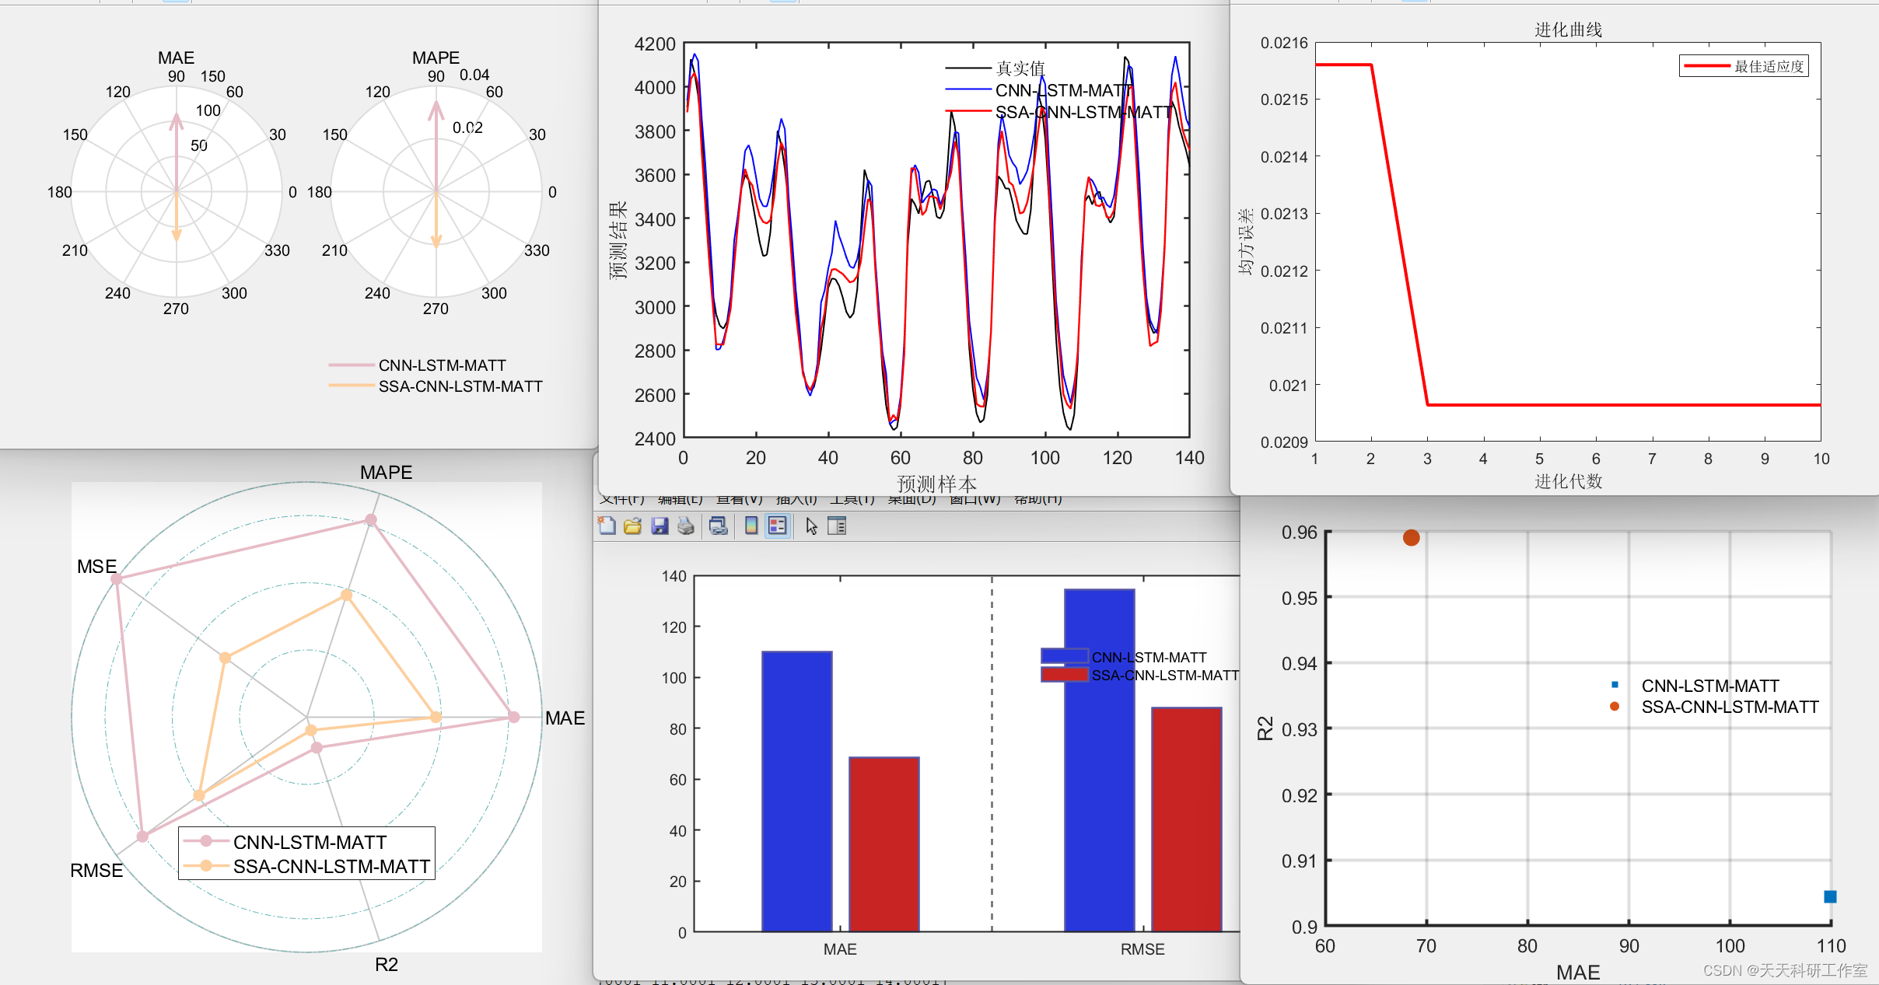1879x985 pixels.
Task: Click the 预测结果 y-axis label
Action: [618, 241]
